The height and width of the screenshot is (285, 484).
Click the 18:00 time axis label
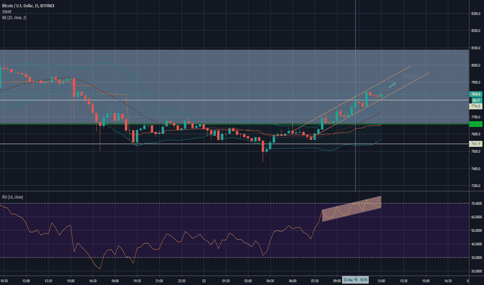click(115, 281)
